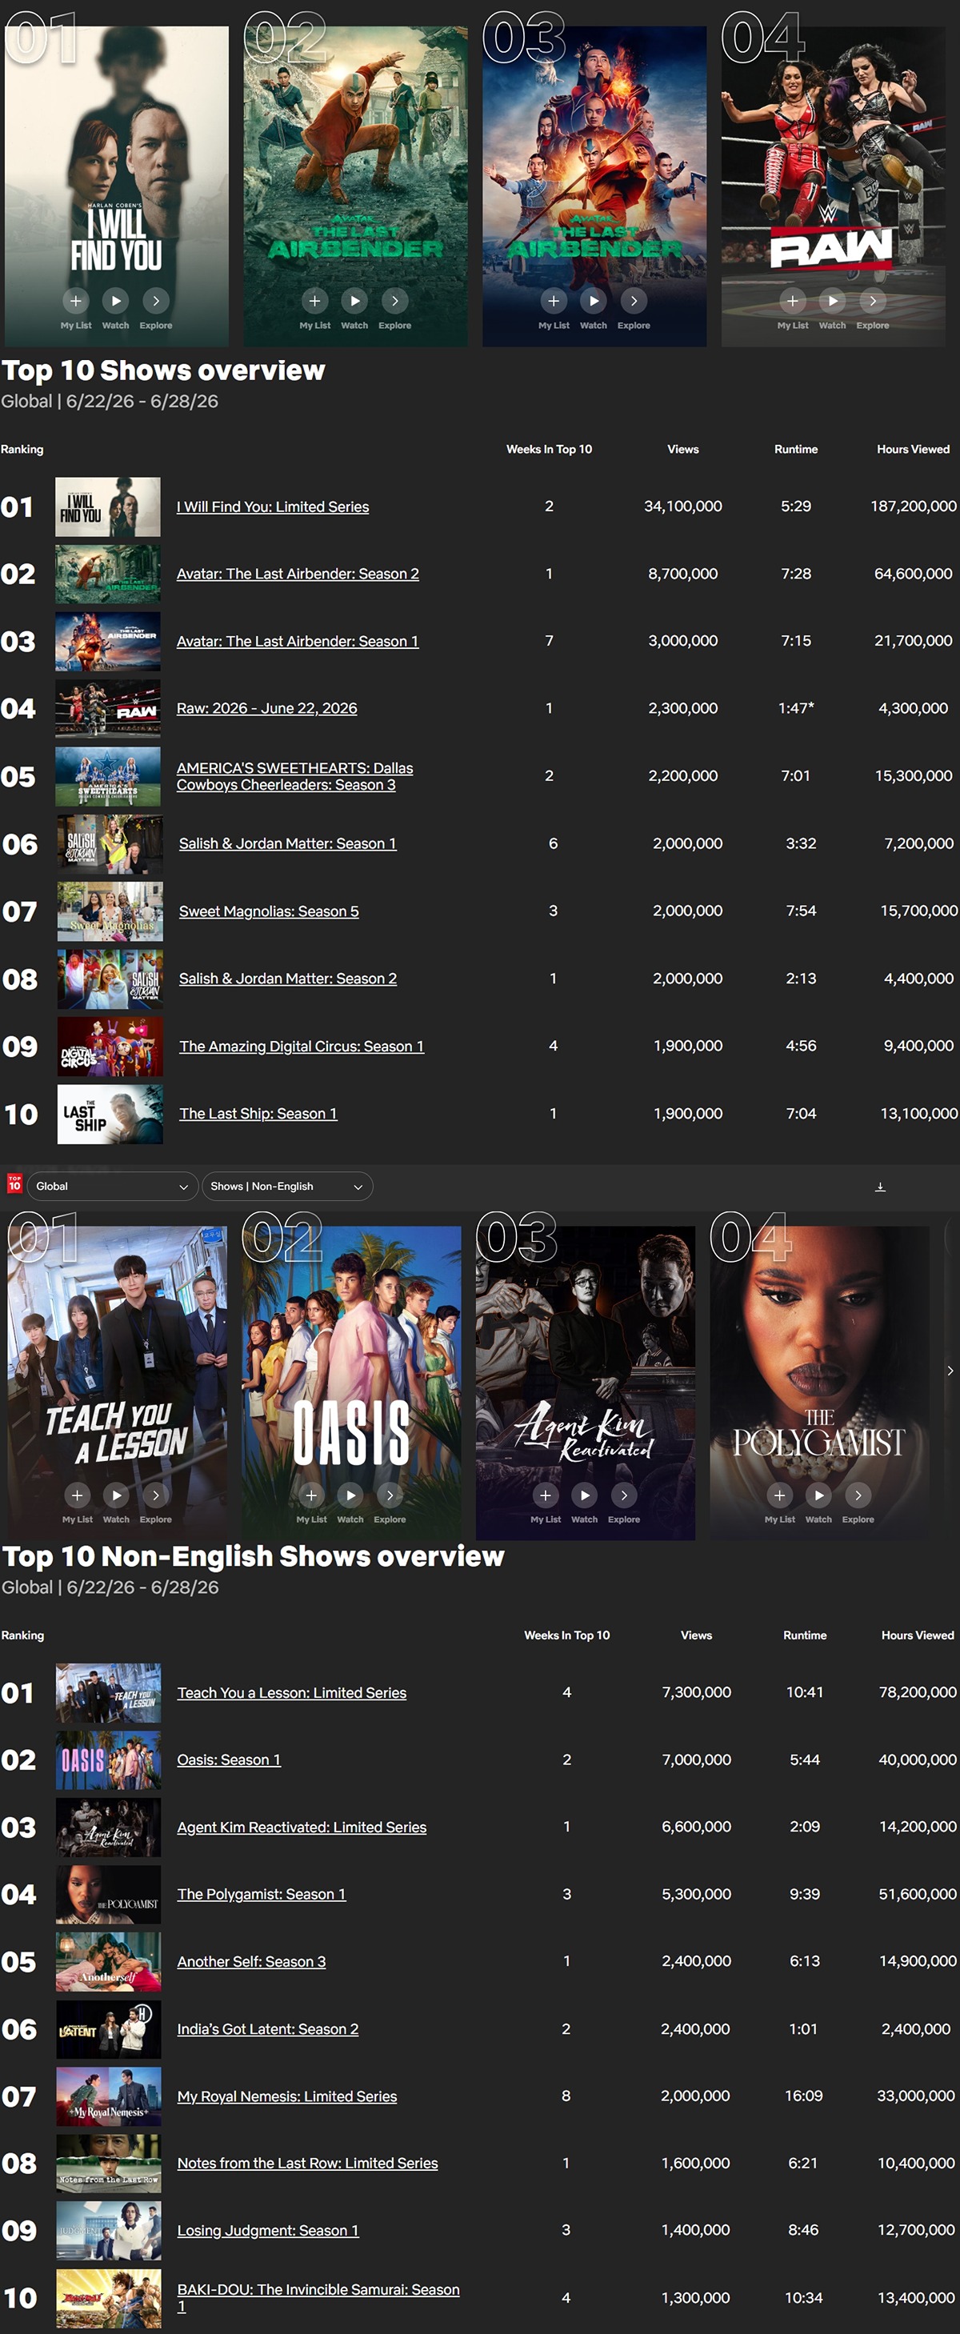The height and width of the screenshot is (2334, 960).
Task: Open India's Got Latent: Season 2 link
Action: [268, 2030]
